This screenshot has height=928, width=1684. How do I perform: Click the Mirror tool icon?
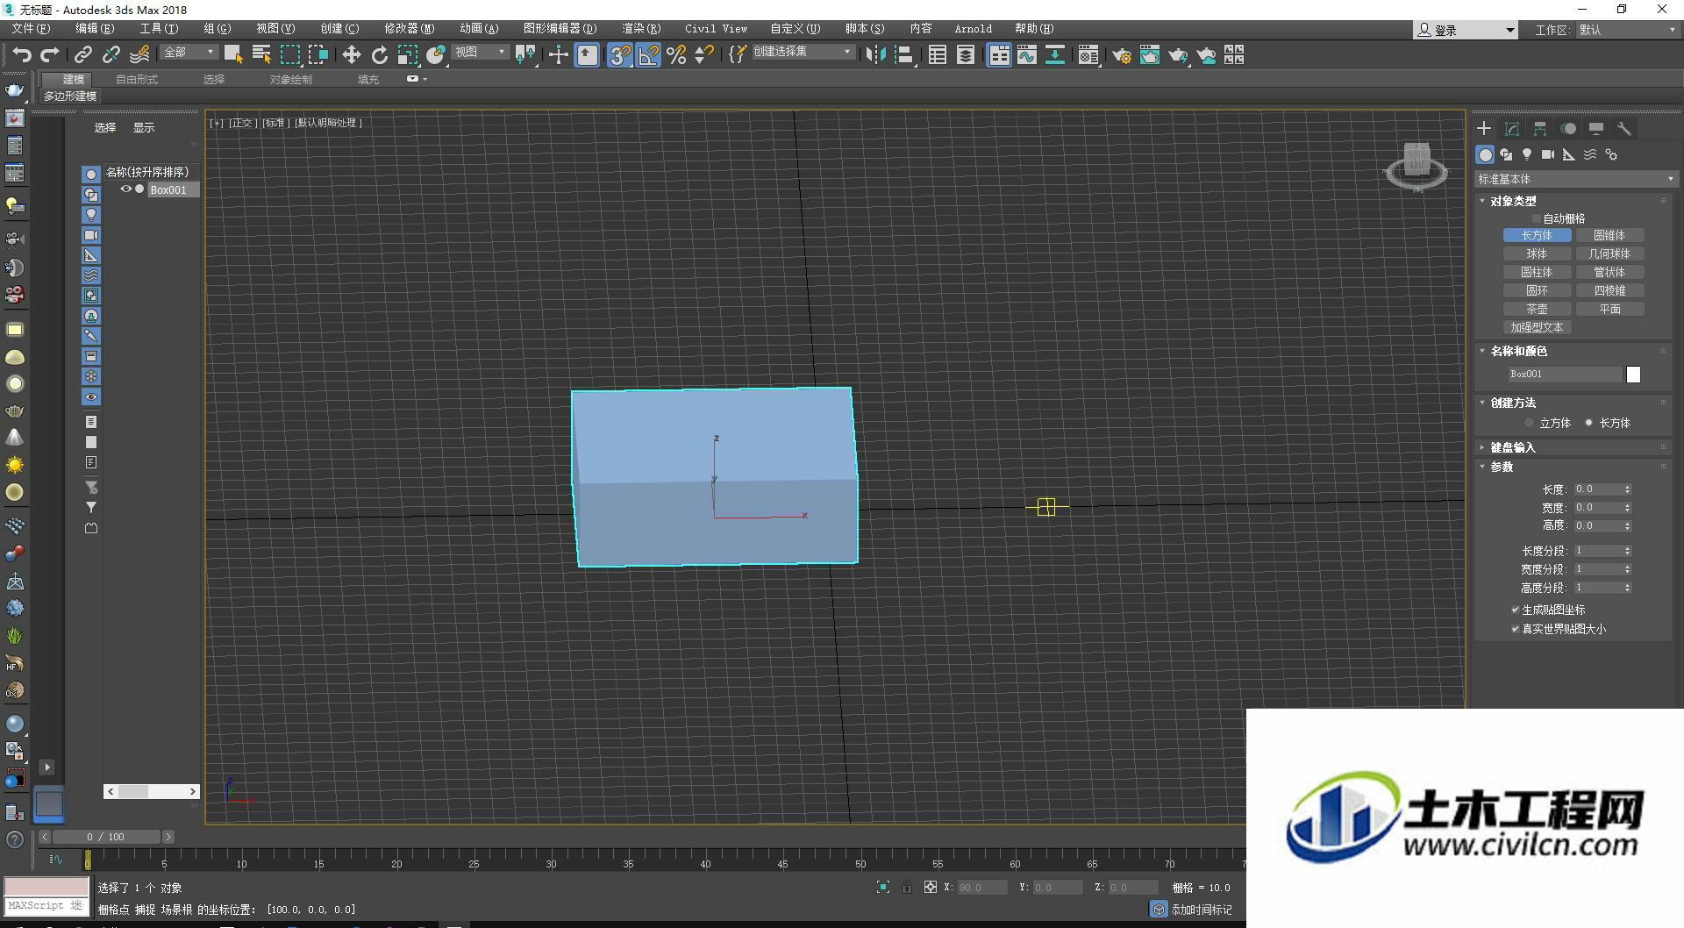[x=875, y=55]
